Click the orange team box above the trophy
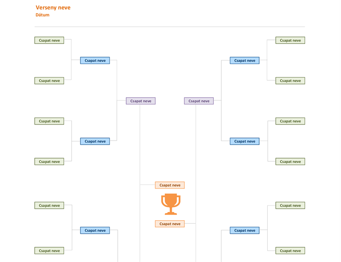Screen dimensions: 341x262 (170, 185)
